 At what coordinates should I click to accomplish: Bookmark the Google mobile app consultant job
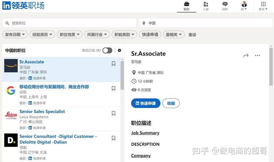(114, 88)
